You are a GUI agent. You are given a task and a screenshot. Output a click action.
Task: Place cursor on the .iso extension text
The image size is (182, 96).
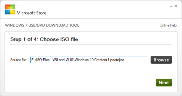click(x=122, y=60)
